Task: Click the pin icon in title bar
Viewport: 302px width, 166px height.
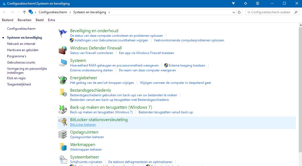Action: [234, 3]
